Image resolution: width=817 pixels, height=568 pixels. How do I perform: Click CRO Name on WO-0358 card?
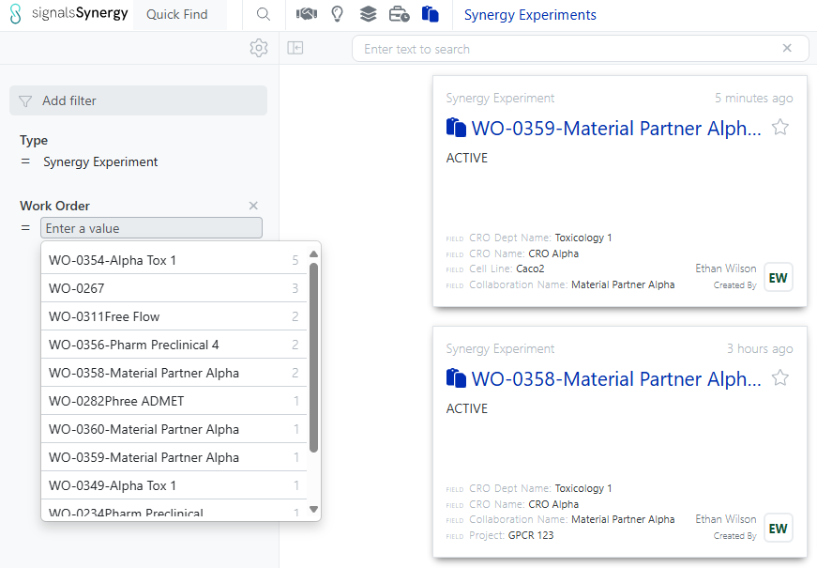tap(512, 504)
